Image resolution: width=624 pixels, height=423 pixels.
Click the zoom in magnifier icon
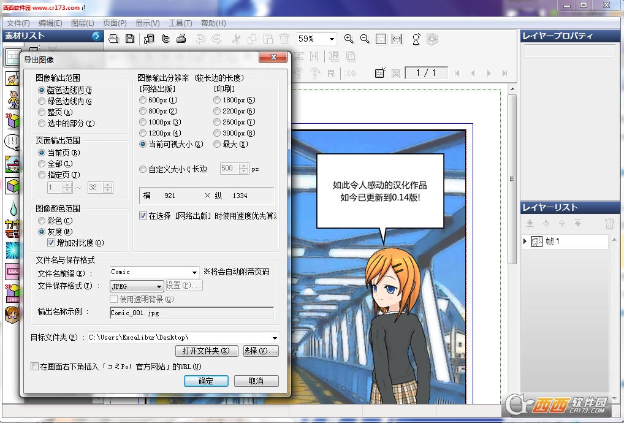349,39
